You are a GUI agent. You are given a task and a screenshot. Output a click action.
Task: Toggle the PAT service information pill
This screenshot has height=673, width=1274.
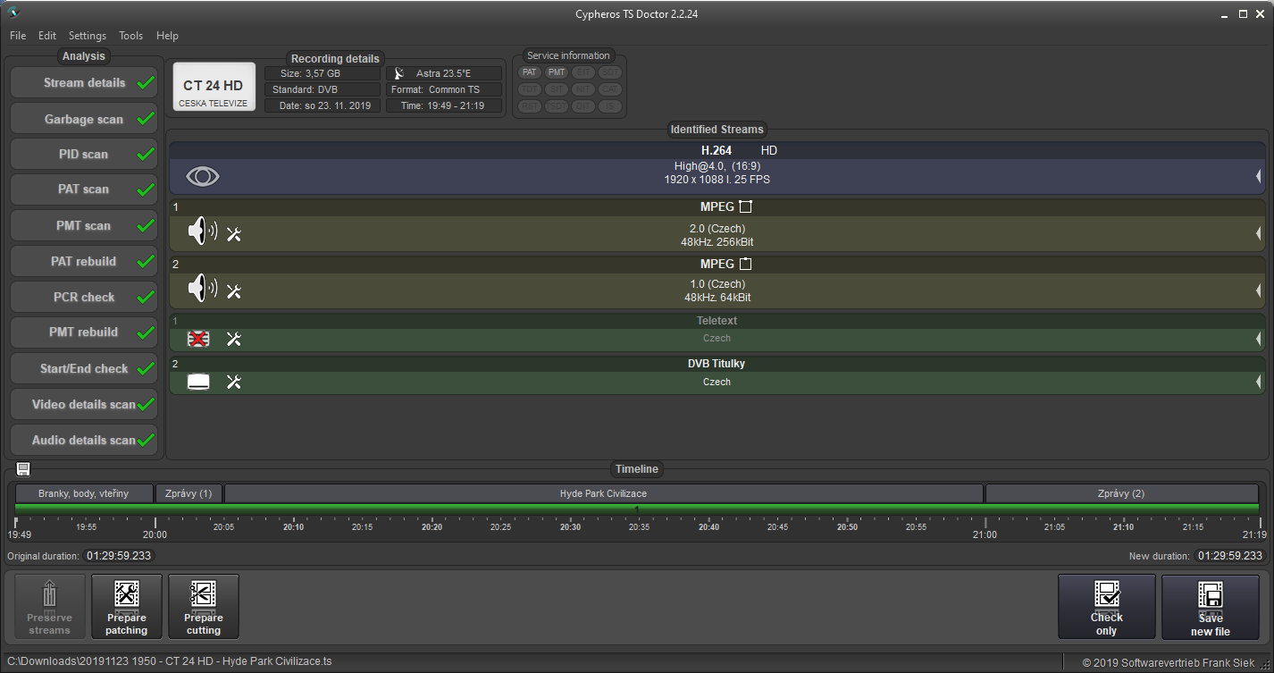[530, 72]
